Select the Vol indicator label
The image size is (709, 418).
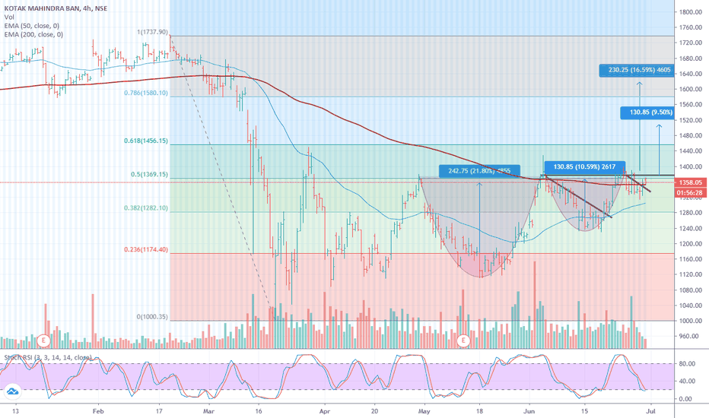tap(8, 17)
